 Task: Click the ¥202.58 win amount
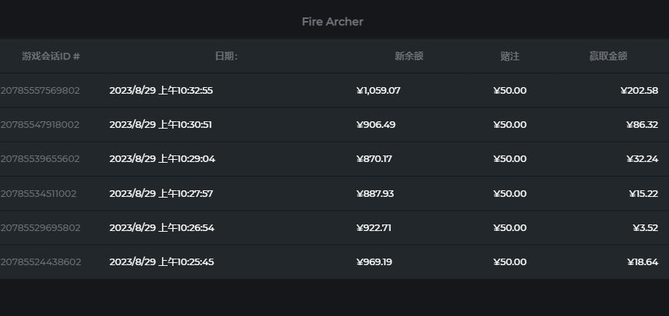pyautogui.click(x=639, y=91)
